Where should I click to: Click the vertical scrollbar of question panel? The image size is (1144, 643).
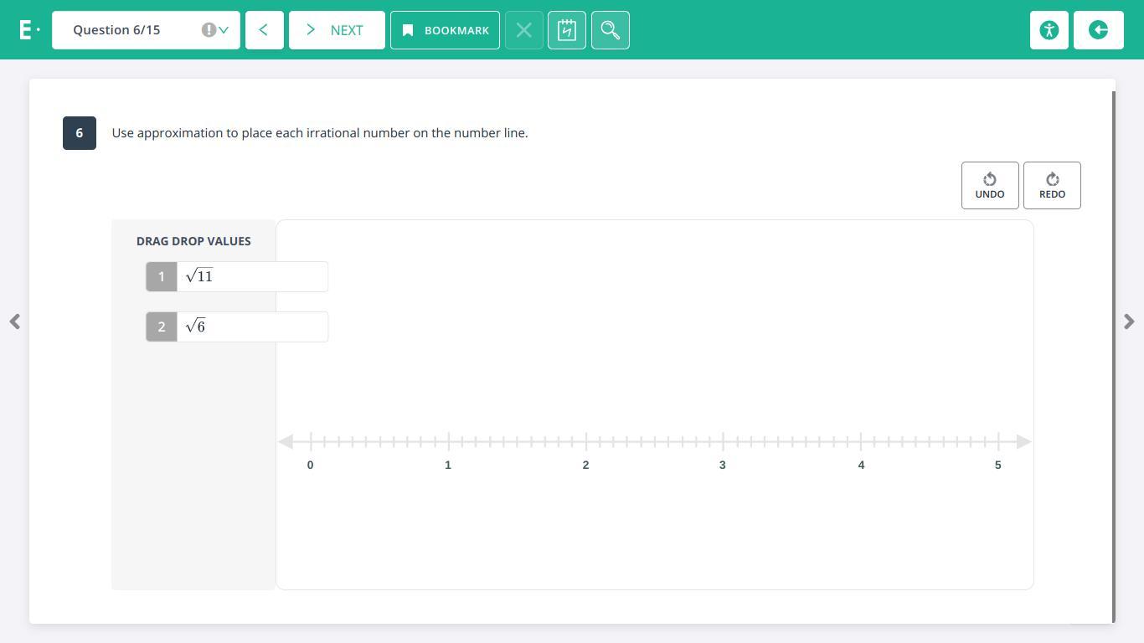[1113, 357]
